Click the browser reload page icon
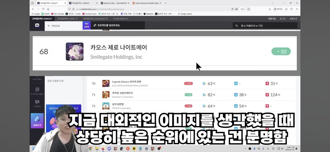The height and width of the screenshot is (152, 330). (x=43, y=9)
